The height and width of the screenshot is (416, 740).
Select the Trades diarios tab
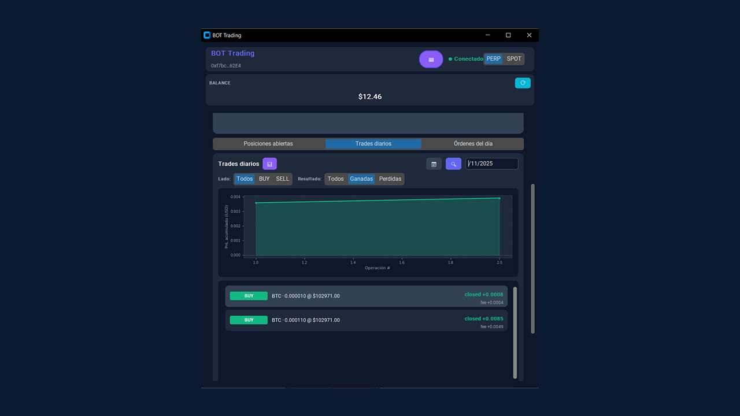(x=373, y=144)
